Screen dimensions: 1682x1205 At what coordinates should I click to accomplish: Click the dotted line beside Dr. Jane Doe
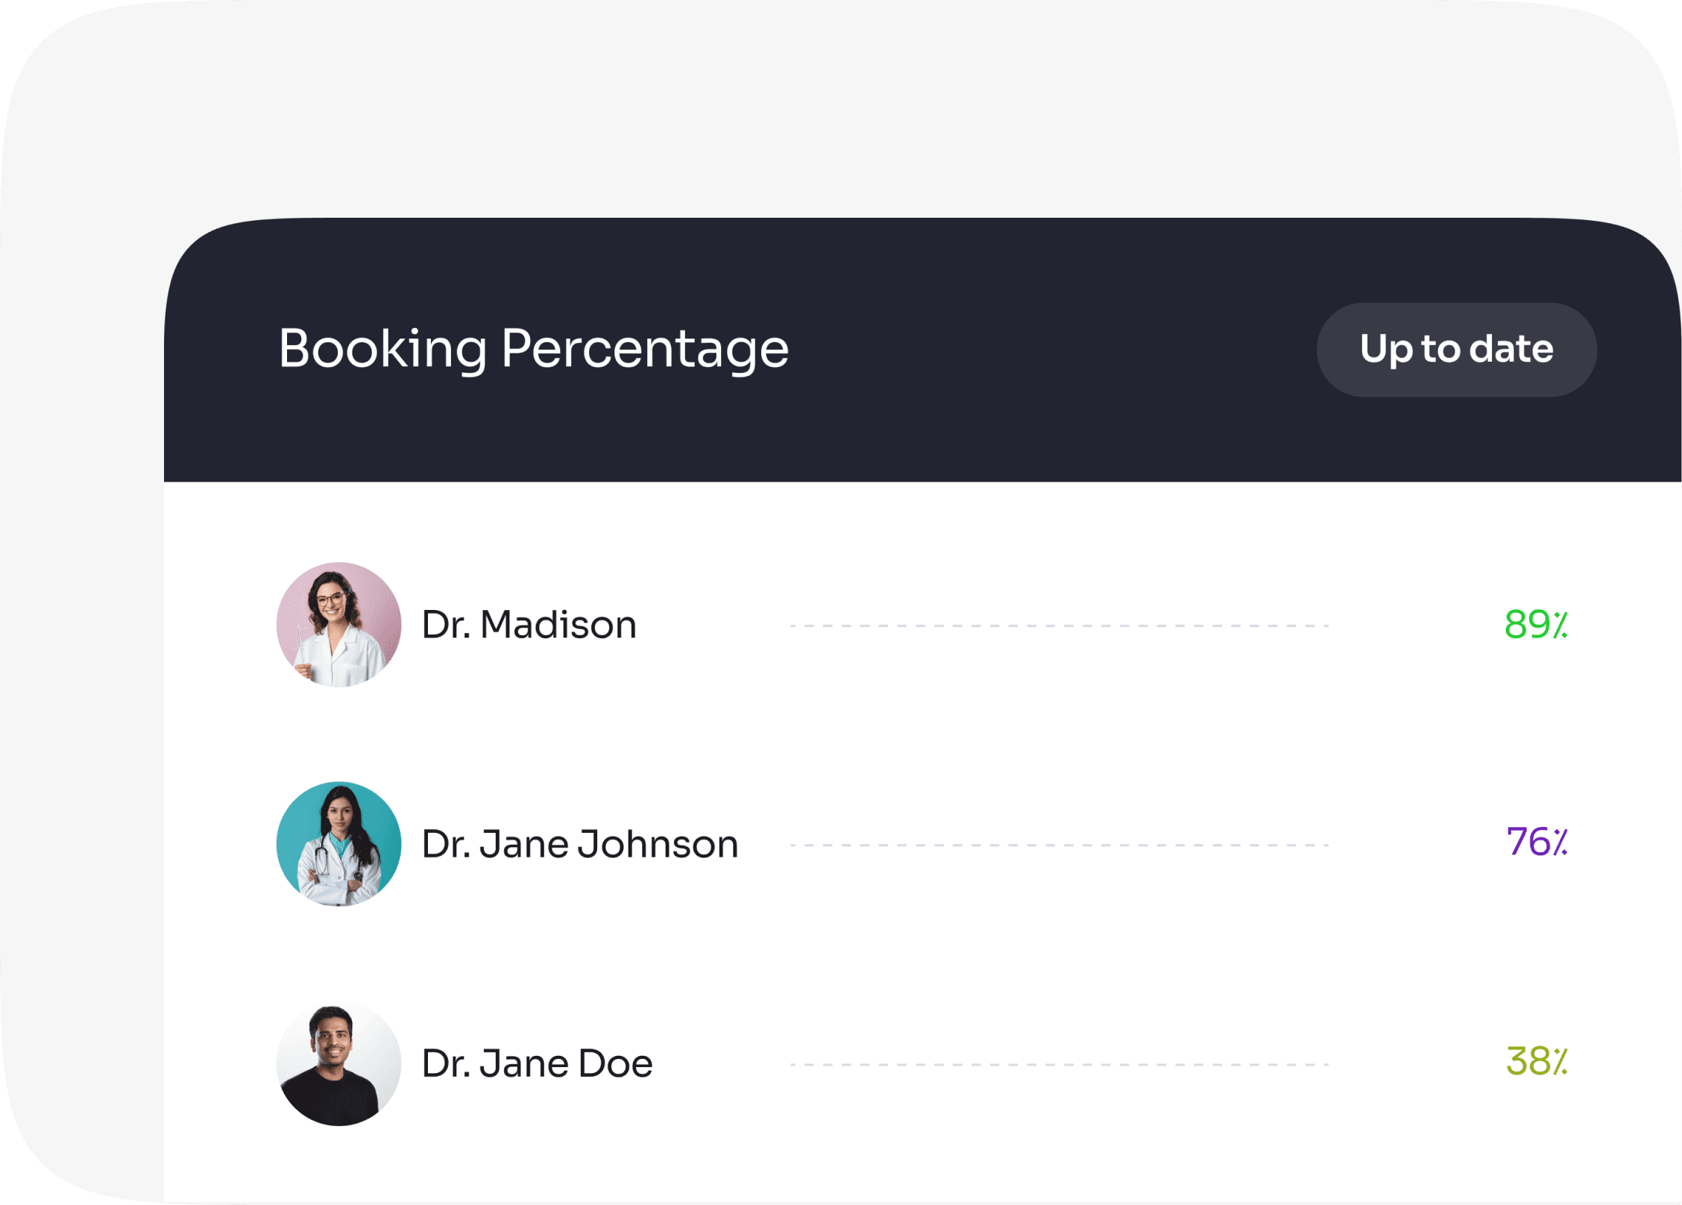[x=1059, y=1064]
